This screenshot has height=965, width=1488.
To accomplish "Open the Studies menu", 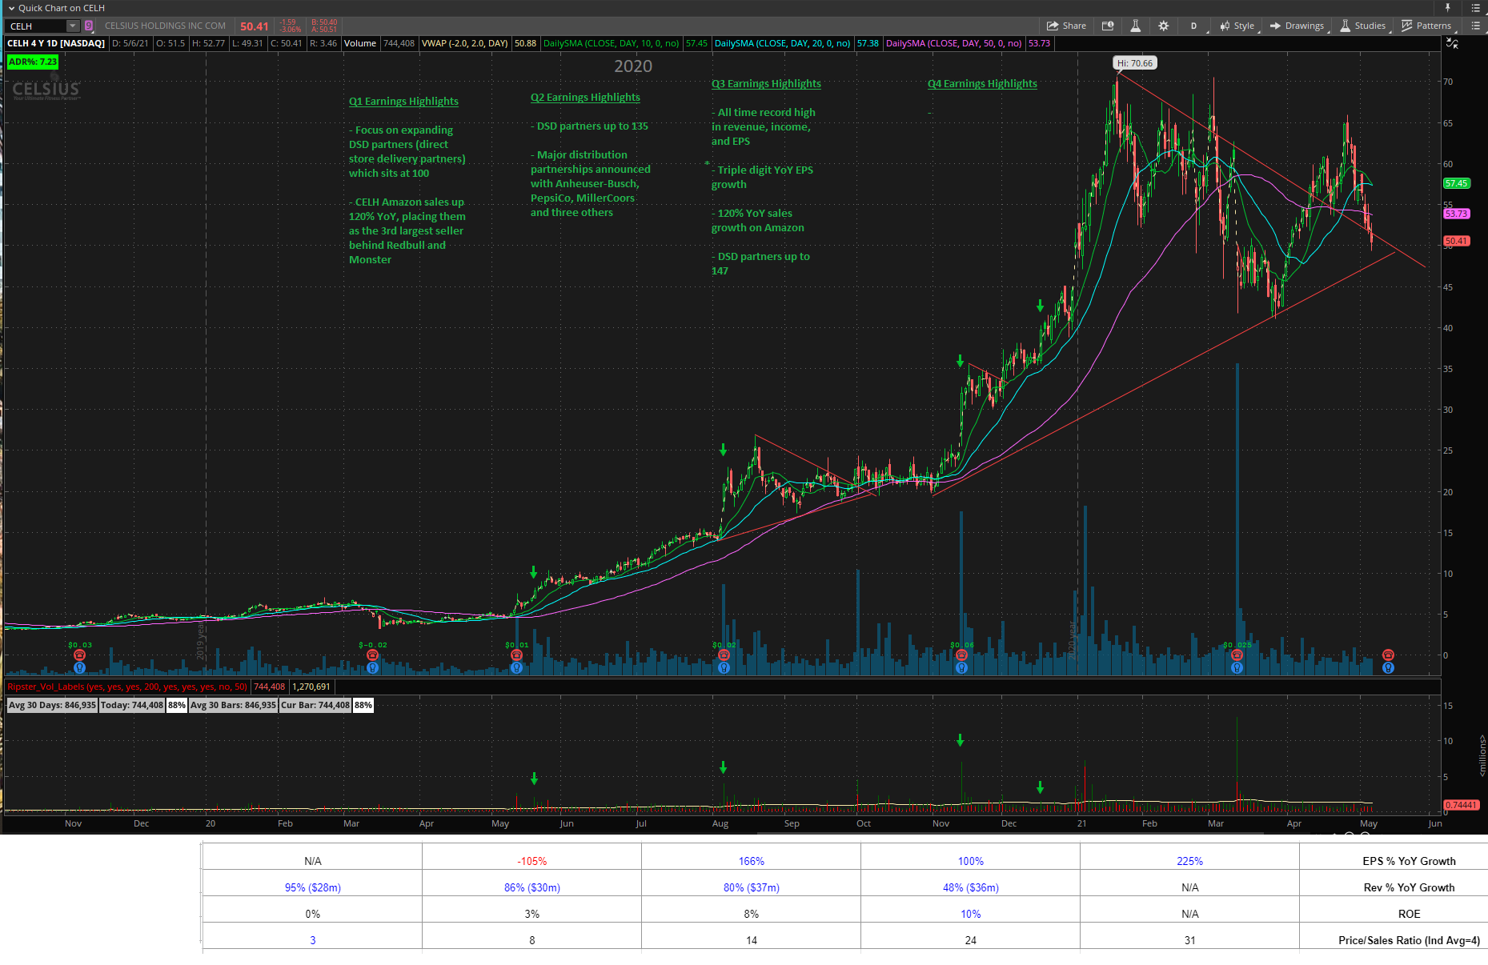I will click(x=1363, y=26).
